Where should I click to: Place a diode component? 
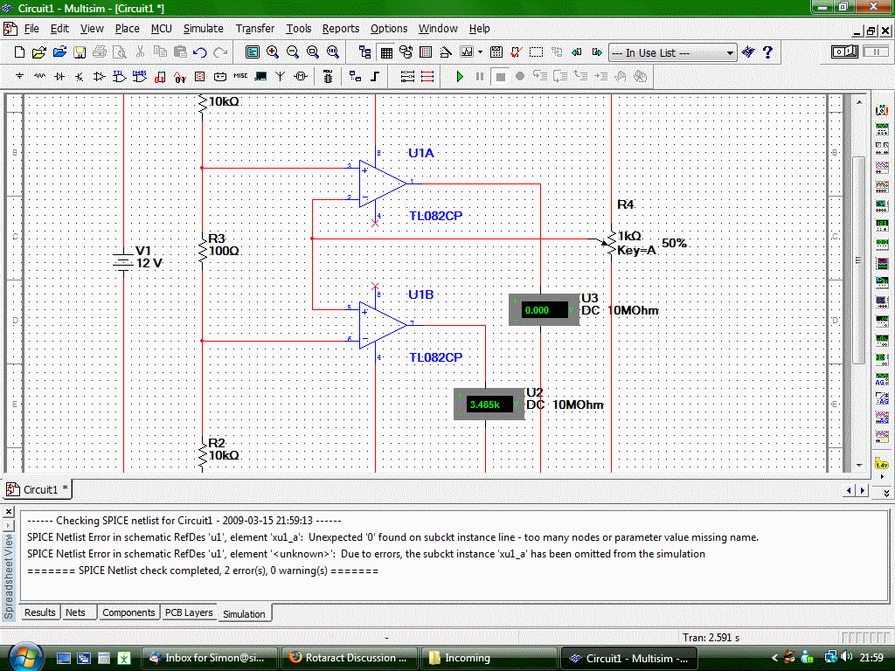pyautogui.click(x=59, y=76)
